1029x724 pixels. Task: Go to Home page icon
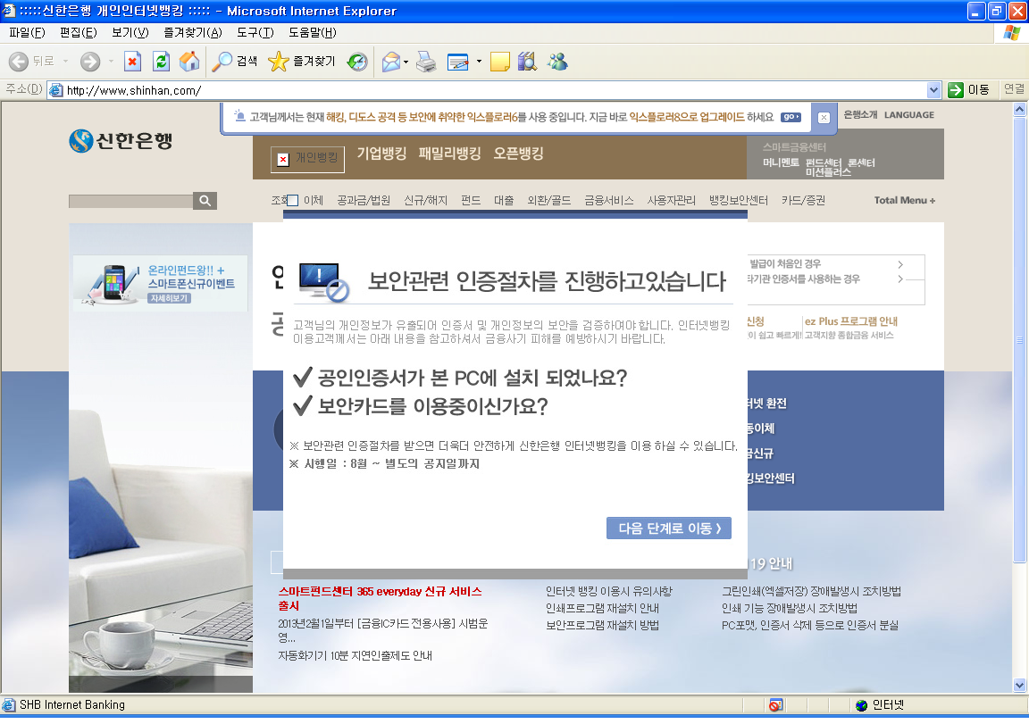[189, 62]
